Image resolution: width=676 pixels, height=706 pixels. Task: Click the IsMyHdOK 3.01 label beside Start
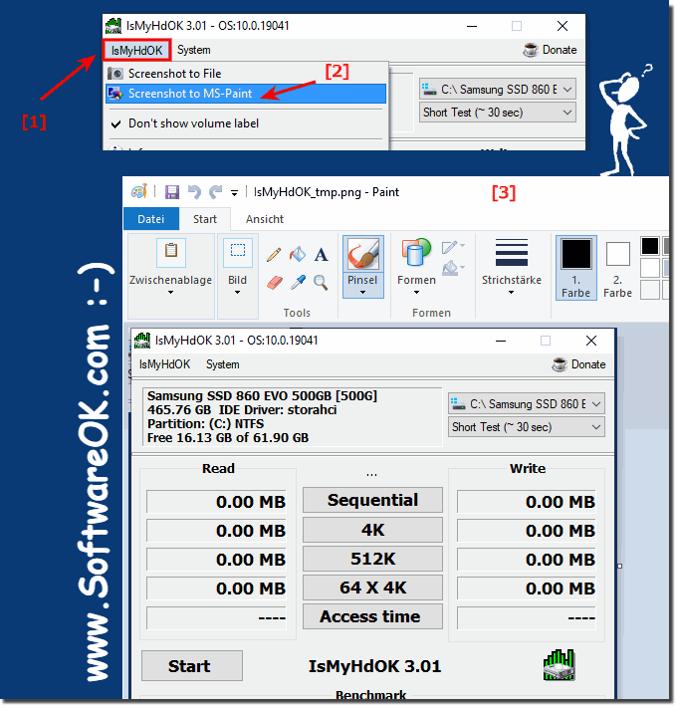pos(375,666)
